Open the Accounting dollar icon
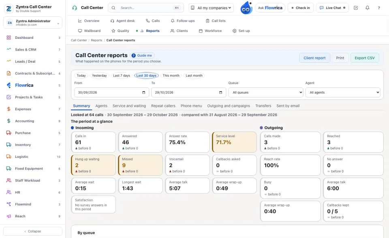This screenshot has height=238, width=389. pos(9,121)
